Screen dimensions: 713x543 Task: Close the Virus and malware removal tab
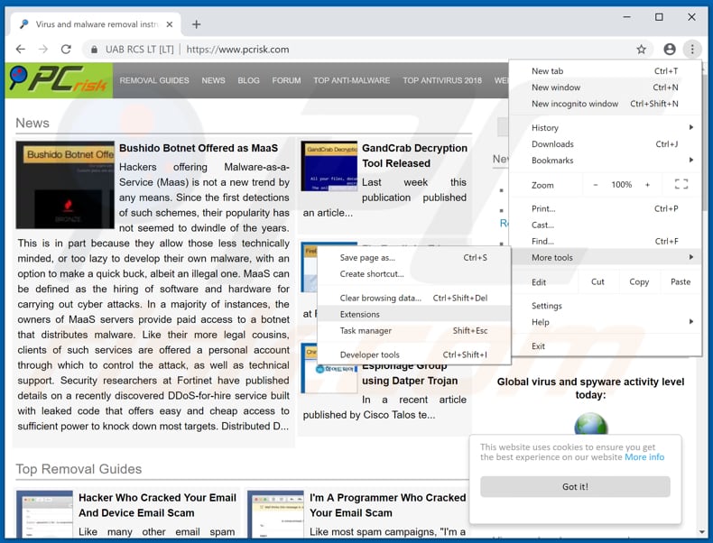click(x=169, y=24)
